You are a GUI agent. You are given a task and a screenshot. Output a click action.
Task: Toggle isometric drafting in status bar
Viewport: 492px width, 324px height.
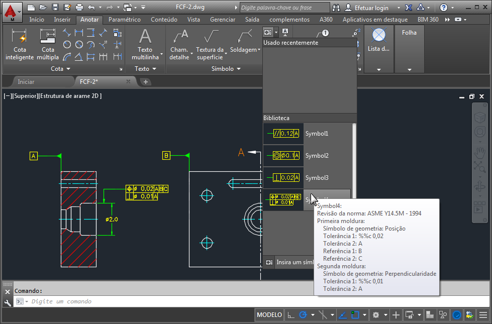pyautogui.click(x=323, y=315)
